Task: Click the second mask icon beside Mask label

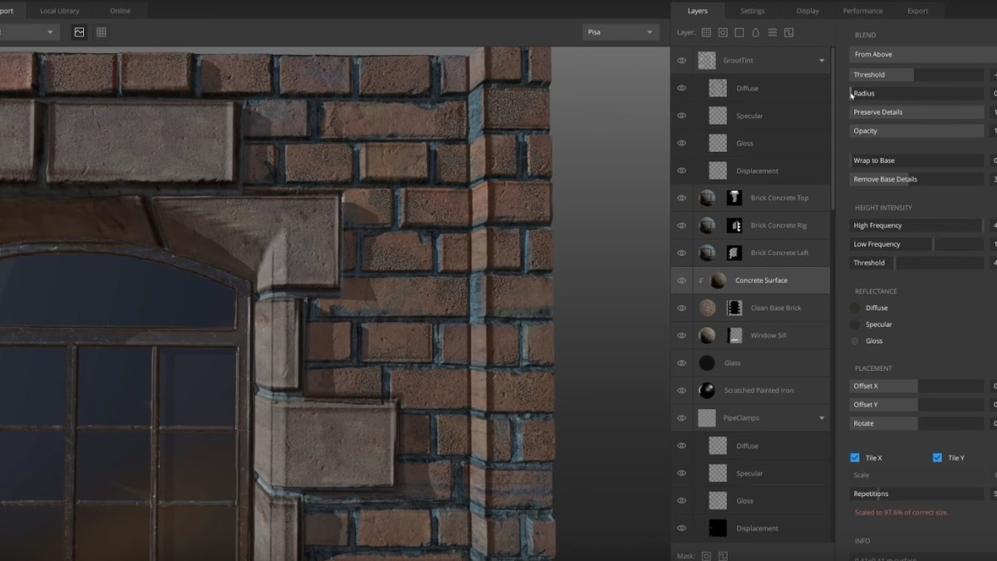Action: pyautogui.click(x=723, y=555)
